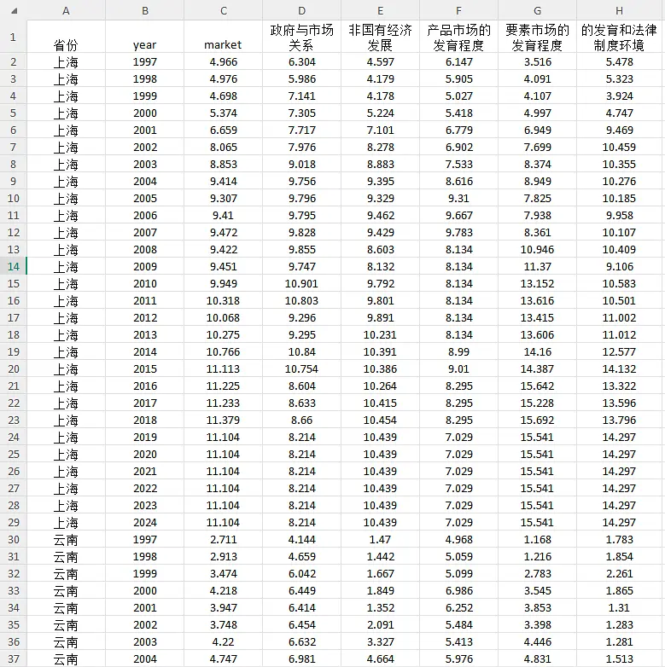This screenshot has width=665, height=667.
Task: Click the 制度环境 header cell in column H
Action: click(x=620, y=37)
